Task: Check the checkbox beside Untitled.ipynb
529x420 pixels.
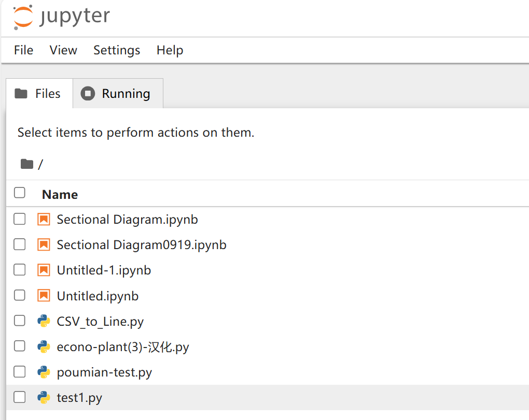Action: [x=19, y=295]
